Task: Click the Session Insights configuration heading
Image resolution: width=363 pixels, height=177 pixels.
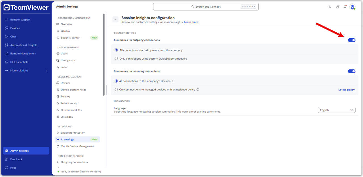Action: (x=148, y=18)
